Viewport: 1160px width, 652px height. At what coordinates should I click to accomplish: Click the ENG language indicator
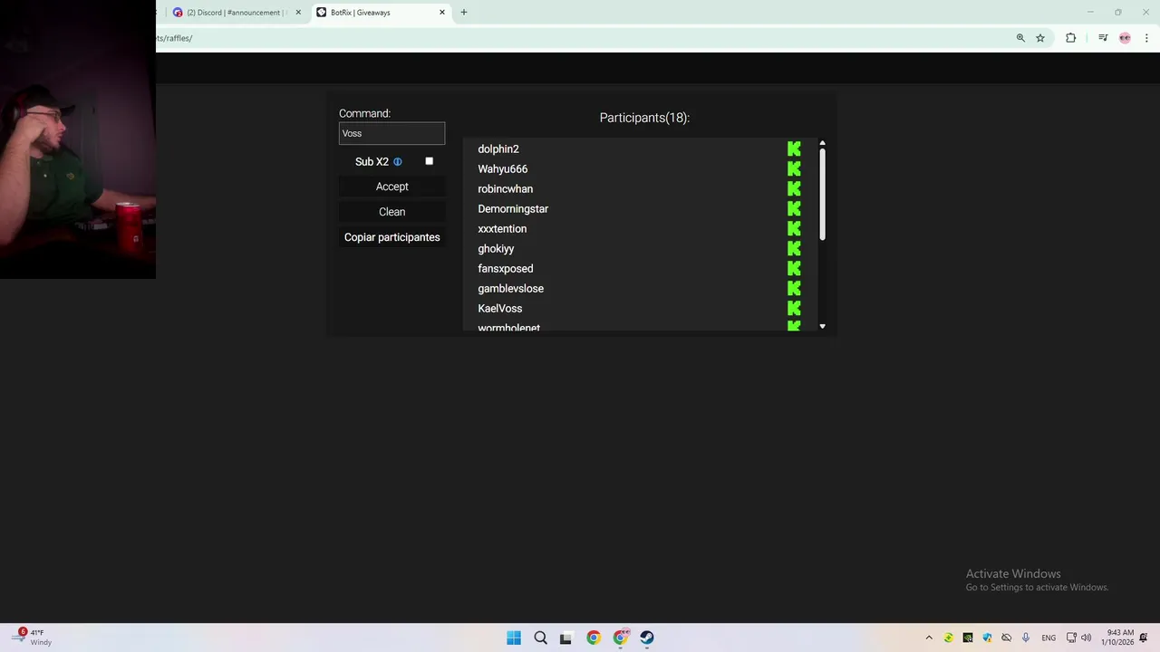pos(1049,638)
